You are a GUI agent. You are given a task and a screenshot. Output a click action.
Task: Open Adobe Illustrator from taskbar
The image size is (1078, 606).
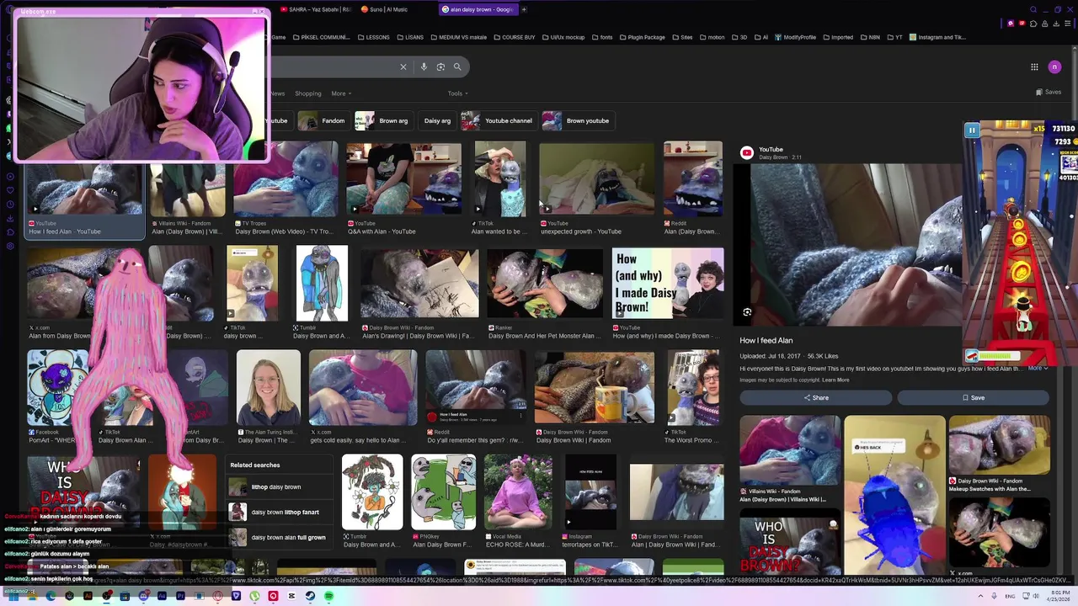click(88, 596)
